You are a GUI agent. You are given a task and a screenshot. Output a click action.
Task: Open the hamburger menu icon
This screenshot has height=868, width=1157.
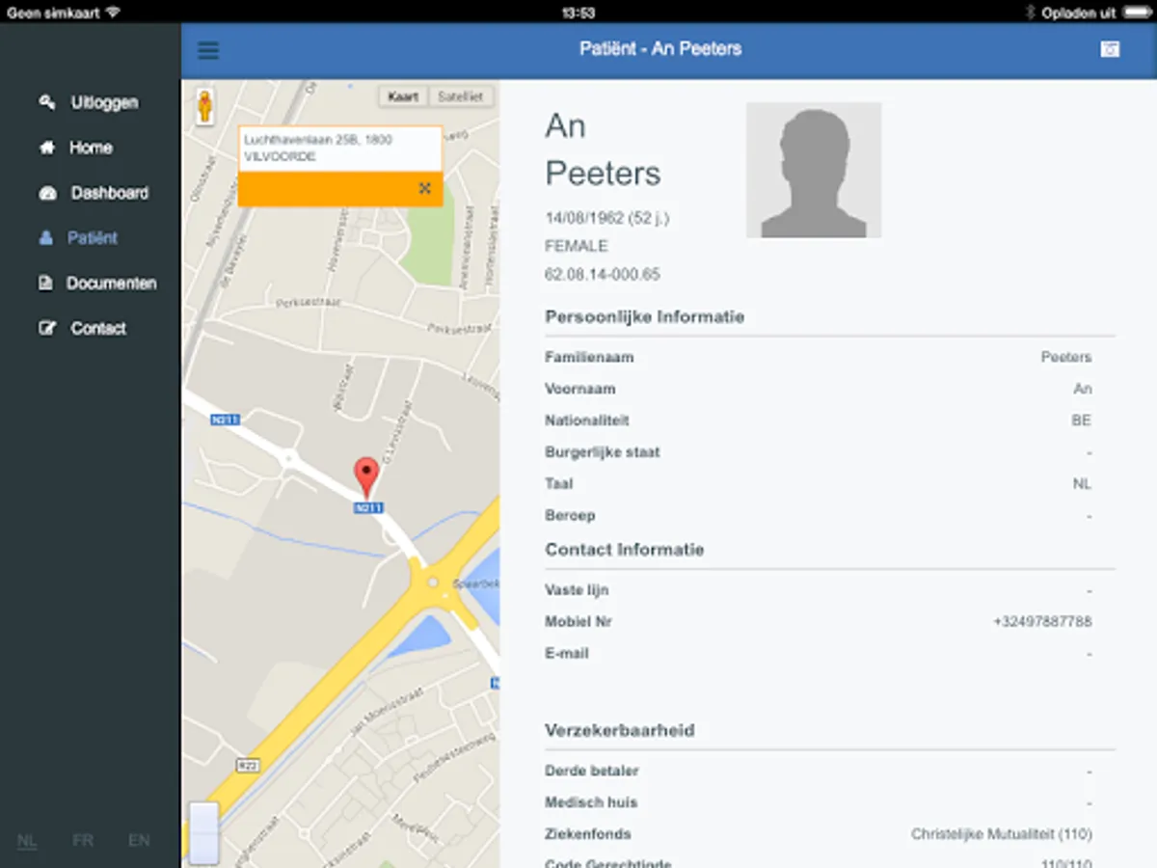click(208, 50)
